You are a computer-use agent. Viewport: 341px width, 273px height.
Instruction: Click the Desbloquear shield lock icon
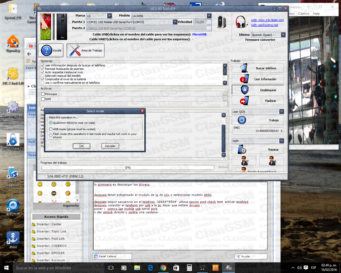(245, 90)
